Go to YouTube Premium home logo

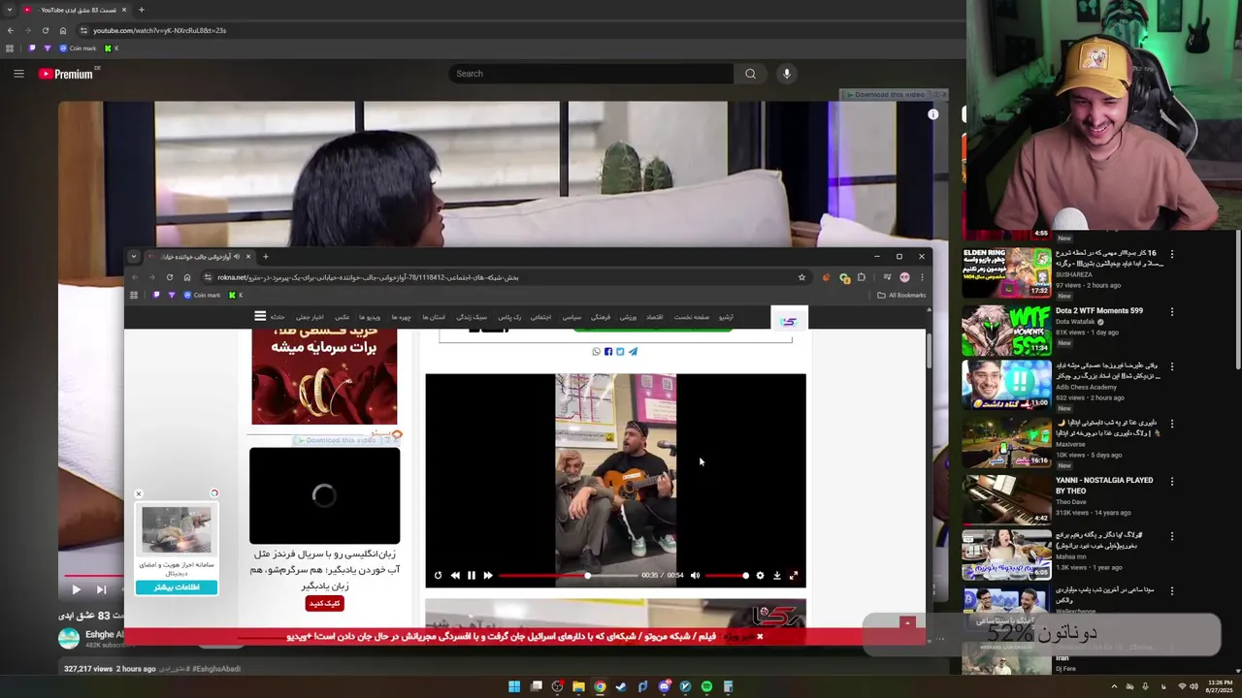click(x=66, y=74)
